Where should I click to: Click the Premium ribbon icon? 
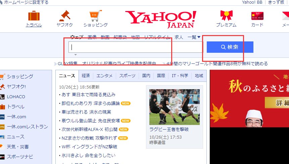(x=227, y=15)
